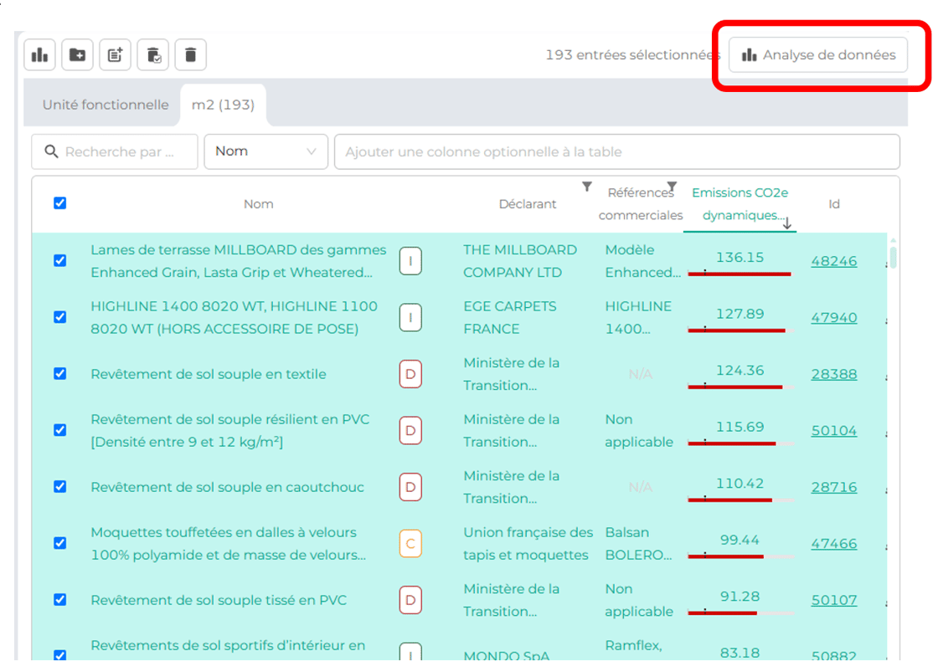The height and width of the screenshot is (661, 938).
Task: Click the I badge on HIGHLINE row
Action: point(410,317)
